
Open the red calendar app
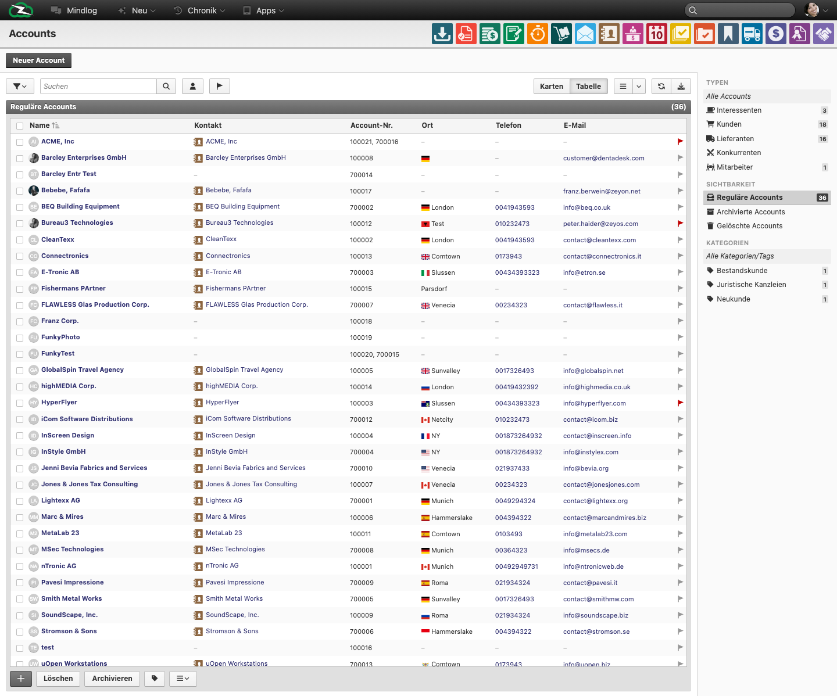657,34
